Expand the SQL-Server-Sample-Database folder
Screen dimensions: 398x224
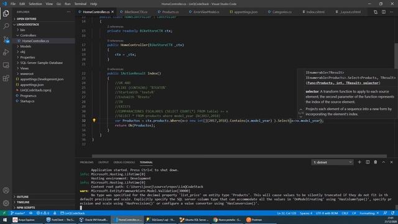pos(42,63)
